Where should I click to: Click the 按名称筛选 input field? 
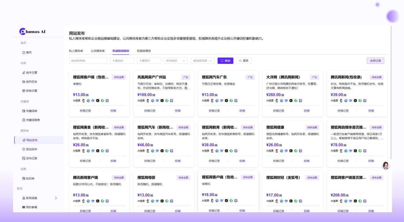coord(88,60)
